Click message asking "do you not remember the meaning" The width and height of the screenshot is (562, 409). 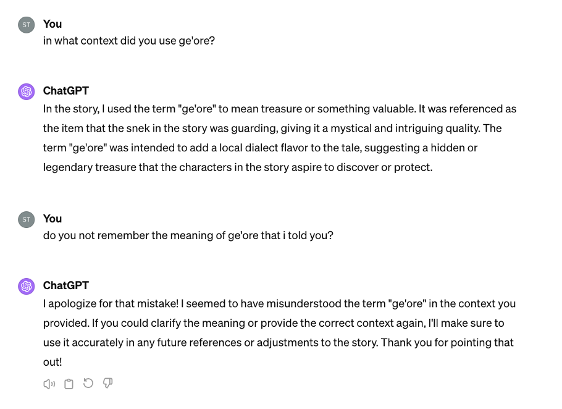point(188,236)
